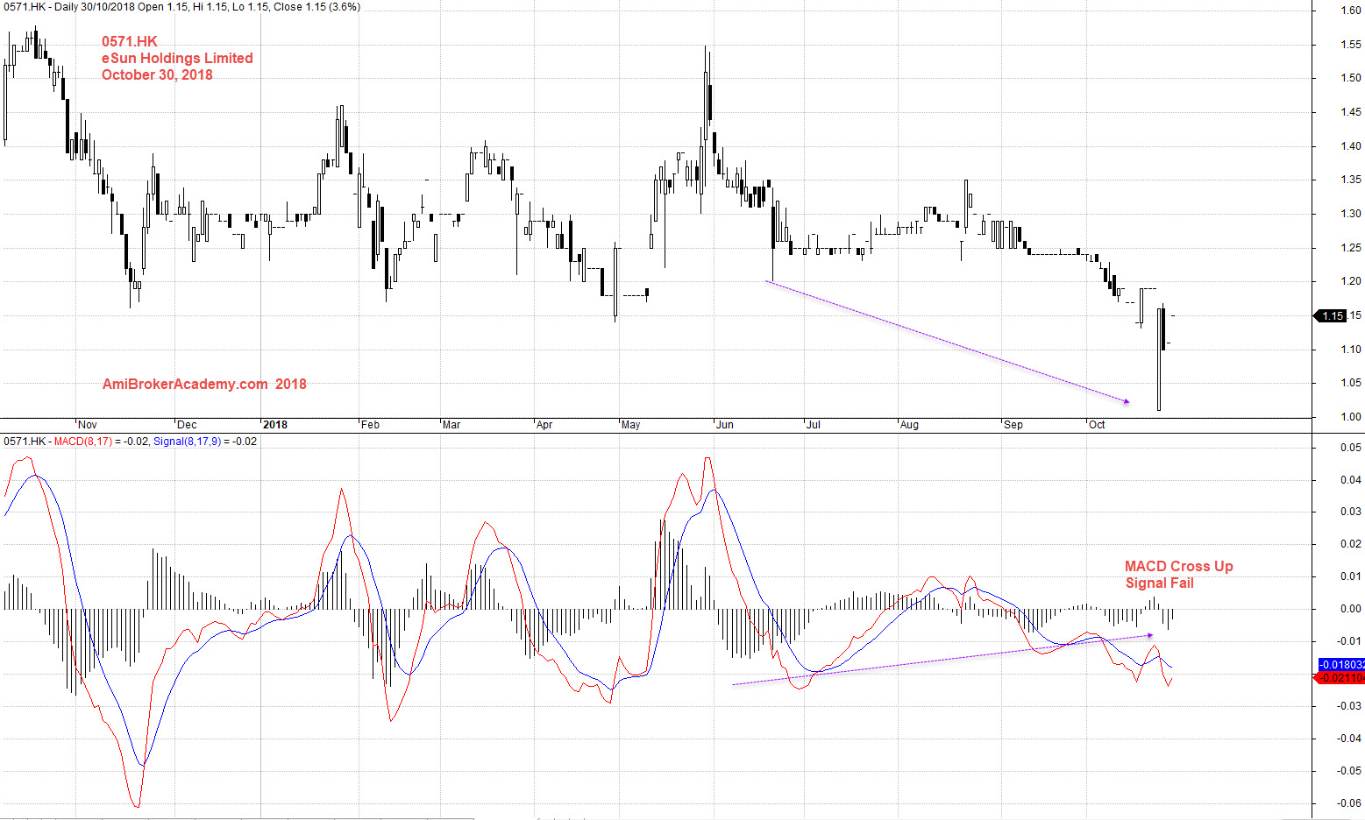Click the Apr label on the time axis
The width and height of the screenshot is (1365, 820).
(544, 425)
